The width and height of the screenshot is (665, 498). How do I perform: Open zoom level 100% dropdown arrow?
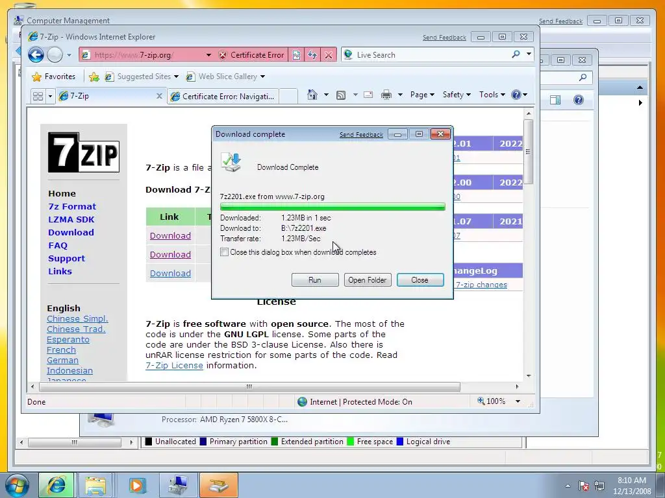[x=518, y=401]
